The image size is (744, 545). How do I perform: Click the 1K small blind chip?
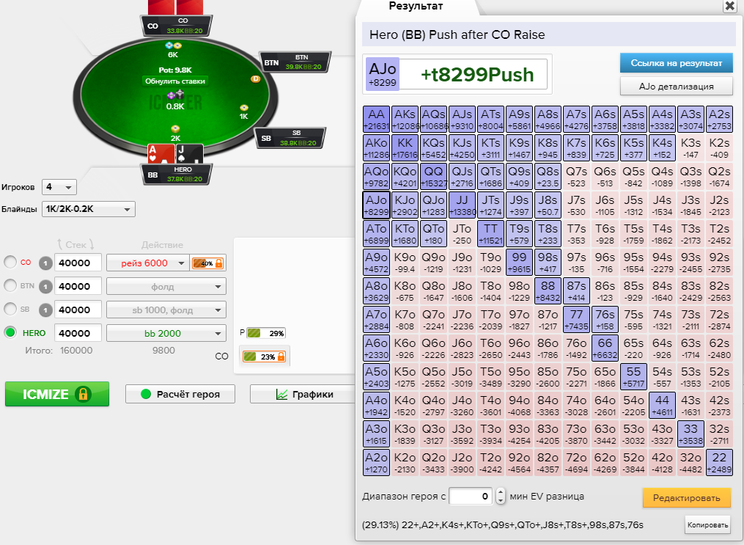pos(244,108)
